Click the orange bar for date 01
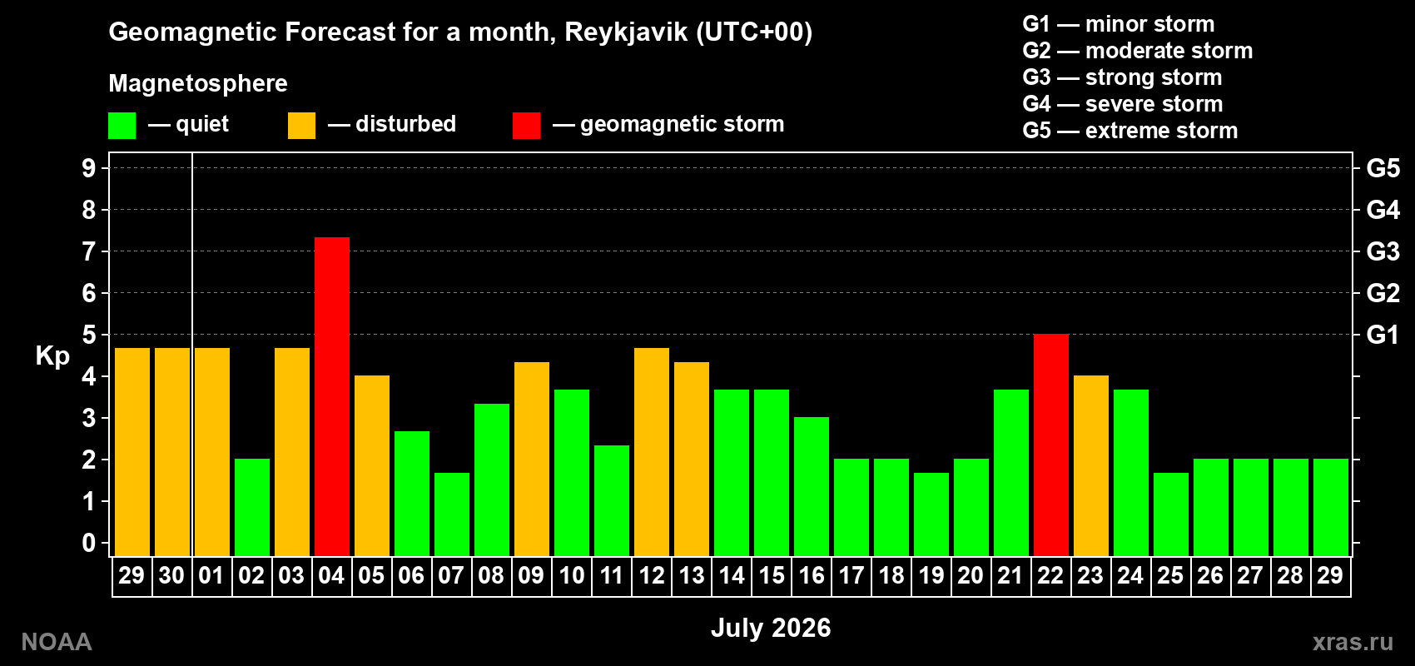 click(x=212, y=452)
